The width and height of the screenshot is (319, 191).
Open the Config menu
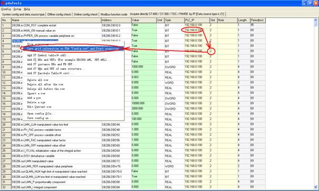pos(6,9)
